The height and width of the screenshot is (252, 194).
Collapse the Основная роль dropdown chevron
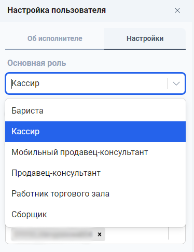click(x=176, y=83)
